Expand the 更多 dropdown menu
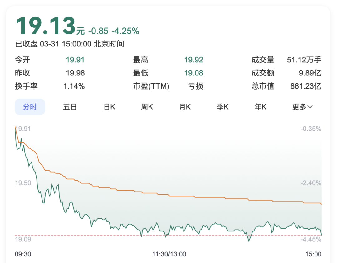Screen dimensions: 337x263 302,107
